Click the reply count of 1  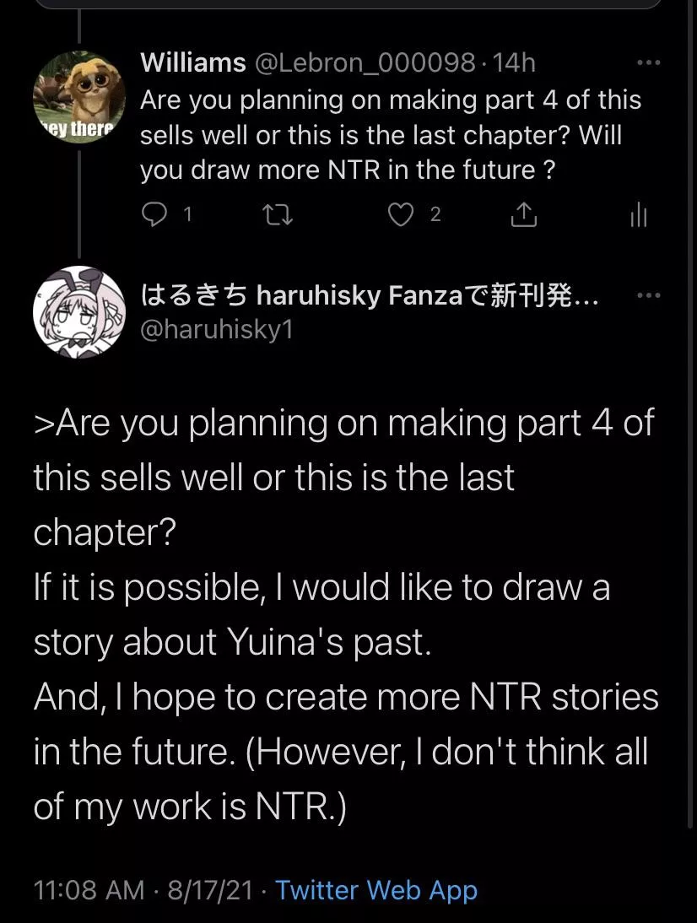187,215
